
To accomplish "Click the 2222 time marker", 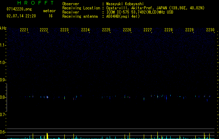I will point(44,30).
